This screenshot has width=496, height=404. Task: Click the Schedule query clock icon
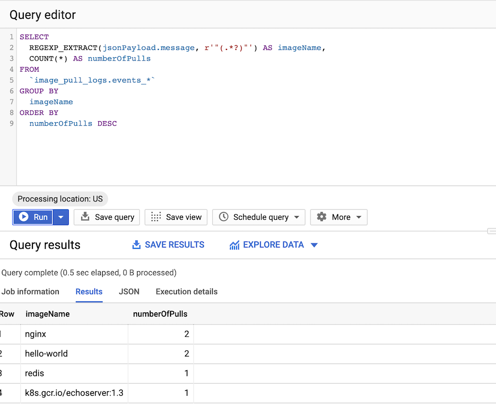223,217
